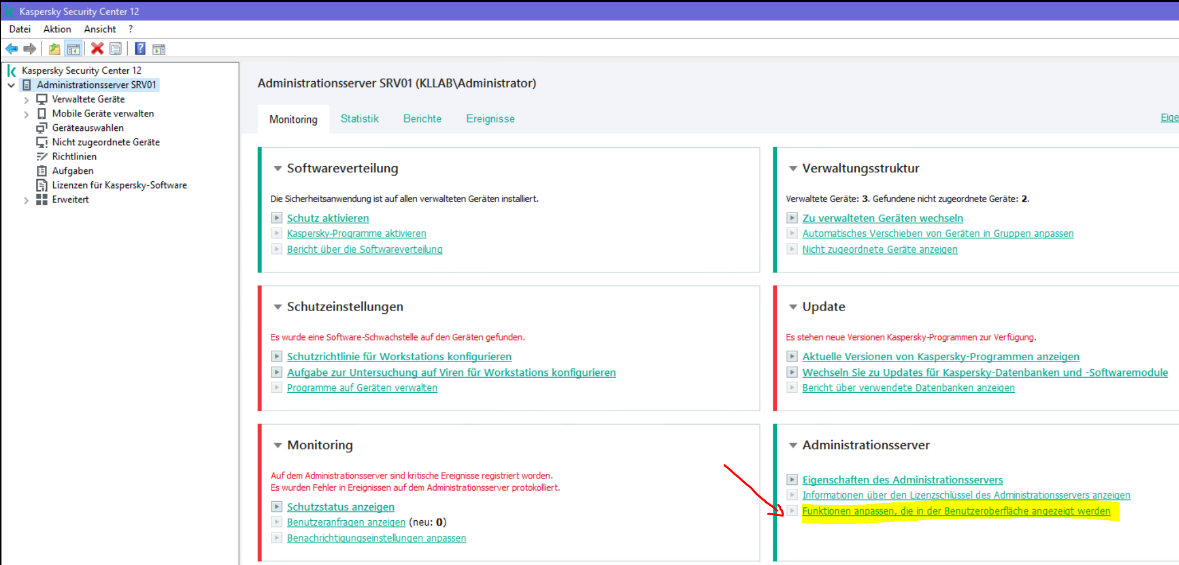Open Properties using the toolbar sheet icon
1179x565 pixels.
(x=115, y=49)
